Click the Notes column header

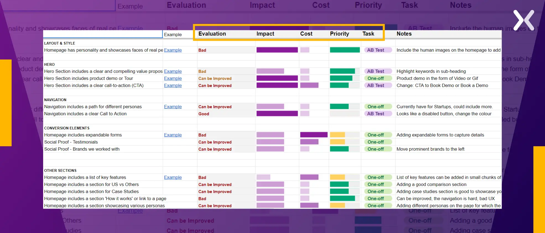coord(404,34)
